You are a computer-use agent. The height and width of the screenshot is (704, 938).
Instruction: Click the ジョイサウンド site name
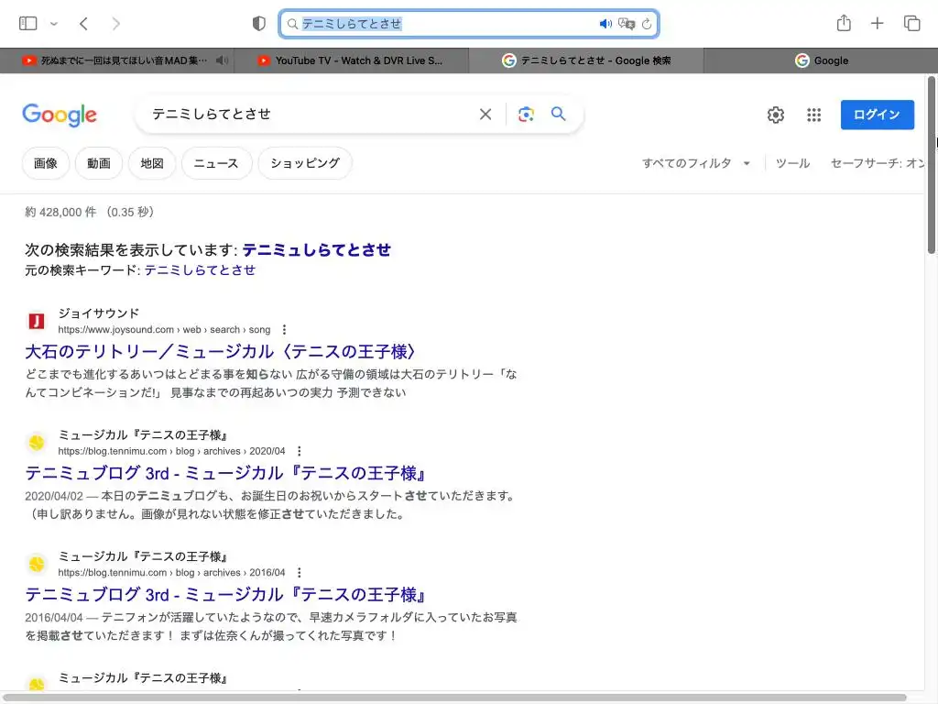99,313
